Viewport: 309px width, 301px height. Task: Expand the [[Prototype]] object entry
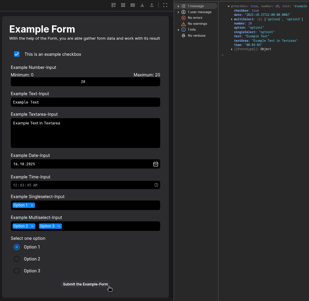tap(232, 49)
